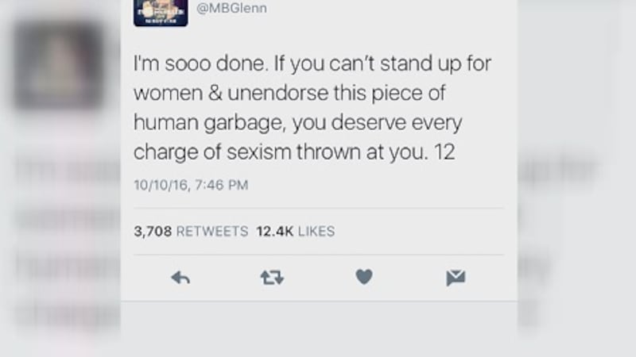Select the tweet text starting "I'm sooo done"

(x=312, y=108)
